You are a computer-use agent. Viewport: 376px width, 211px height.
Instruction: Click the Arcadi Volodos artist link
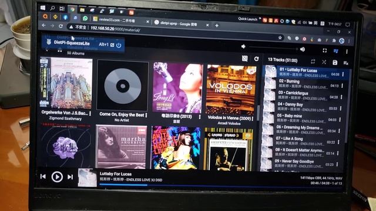pyautogui.click(x=229, y=124)
